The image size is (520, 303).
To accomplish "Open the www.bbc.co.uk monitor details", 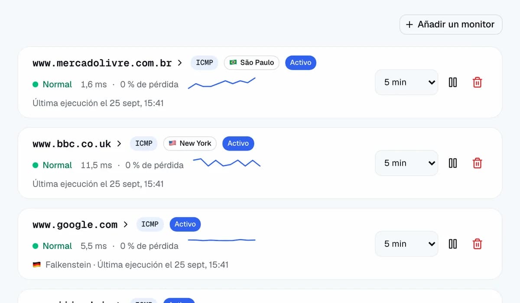I will [x=77, y=144].
